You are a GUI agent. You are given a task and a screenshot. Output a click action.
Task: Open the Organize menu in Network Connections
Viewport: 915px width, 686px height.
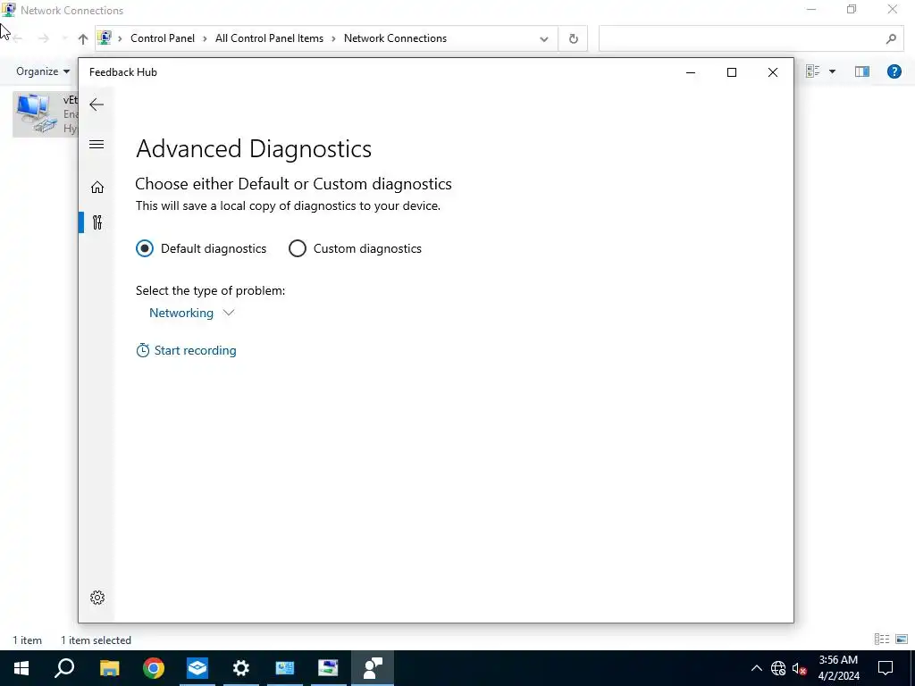click(43, 71)
